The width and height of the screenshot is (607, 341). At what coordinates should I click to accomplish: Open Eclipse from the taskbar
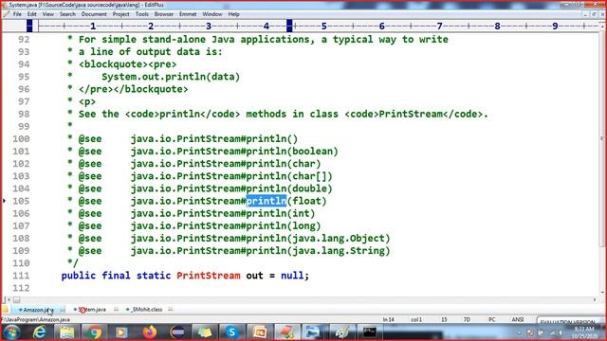coord(177,332)
